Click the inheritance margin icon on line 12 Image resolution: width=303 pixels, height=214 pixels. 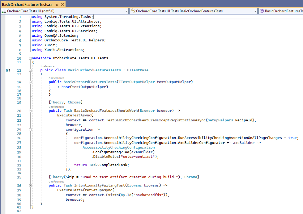[8, 70]
